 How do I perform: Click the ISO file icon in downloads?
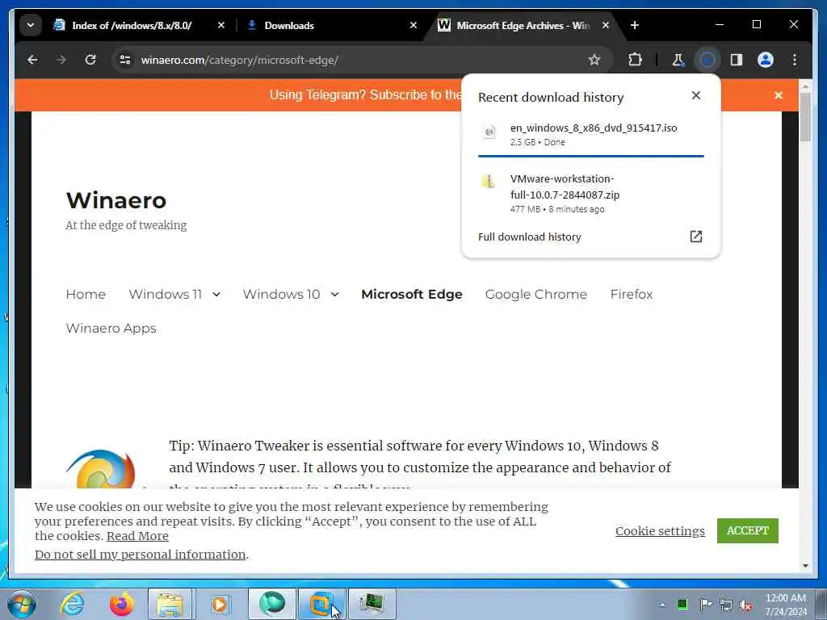click(489, 132)
